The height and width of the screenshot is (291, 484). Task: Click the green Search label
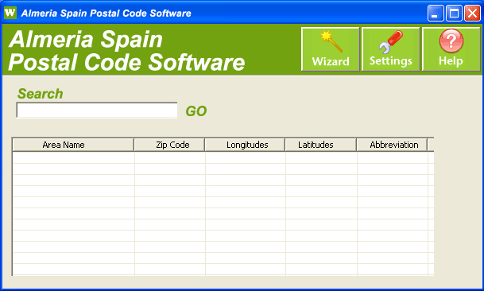[x=40, y=94]
